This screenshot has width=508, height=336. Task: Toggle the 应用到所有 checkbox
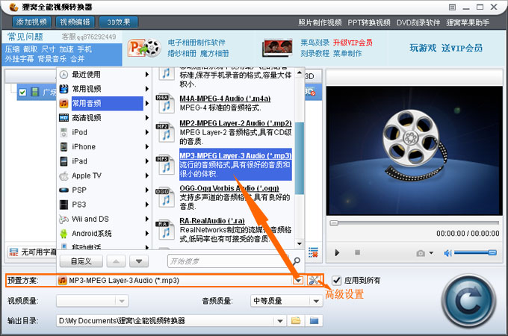click(x=337, y=280)
